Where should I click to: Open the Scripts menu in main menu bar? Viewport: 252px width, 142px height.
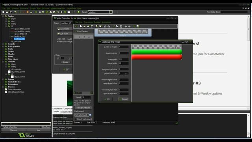point(33,8)
